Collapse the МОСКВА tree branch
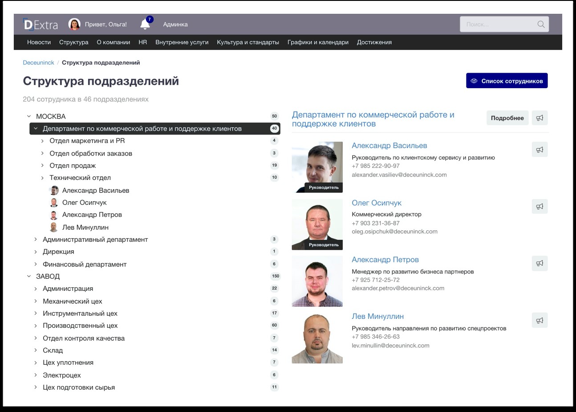The image size is (576, 412). pyautogui.click(x=28, y=116)
